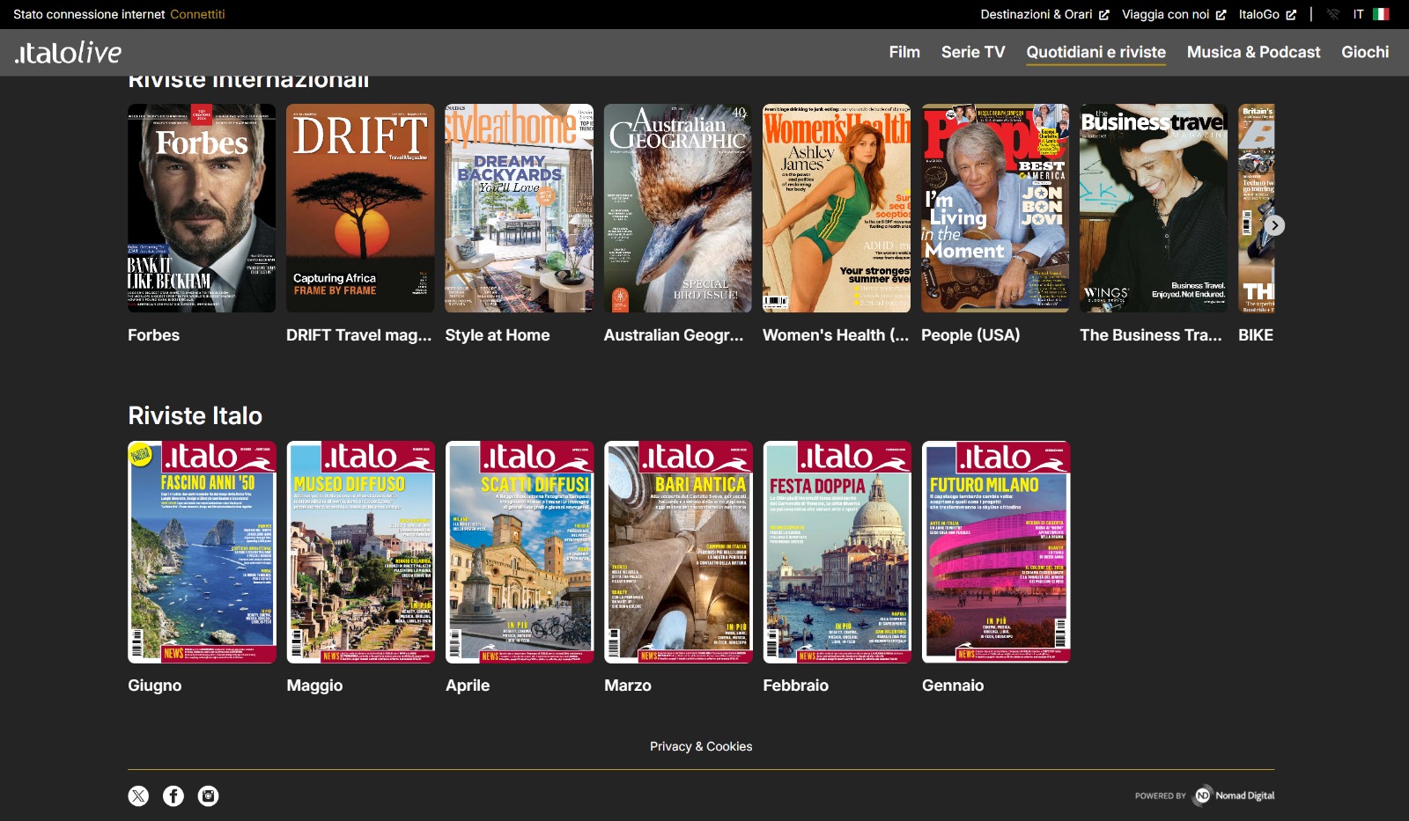Click the Forbes title text
The height and width of the screenshot is (821, 1409).
coord(153,335)
